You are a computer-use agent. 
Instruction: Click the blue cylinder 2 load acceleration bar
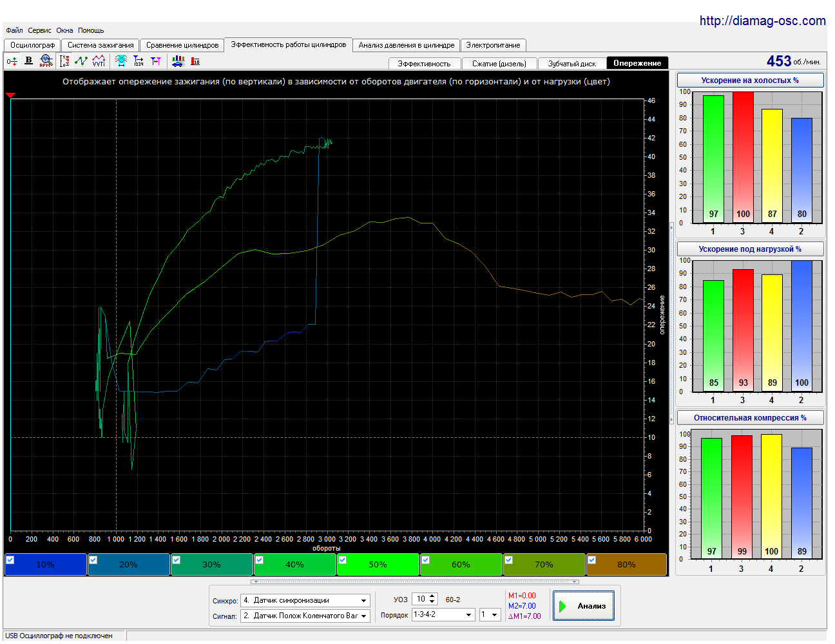801,326
